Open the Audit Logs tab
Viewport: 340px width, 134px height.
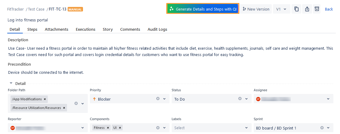pos(157,29)
